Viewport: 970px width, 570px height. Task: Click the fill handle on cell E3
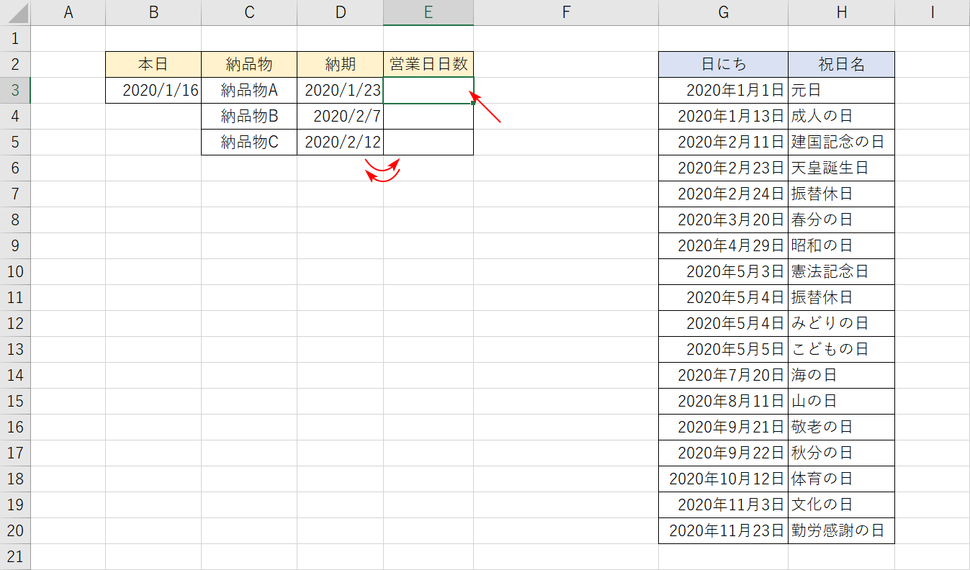point(472,103)
